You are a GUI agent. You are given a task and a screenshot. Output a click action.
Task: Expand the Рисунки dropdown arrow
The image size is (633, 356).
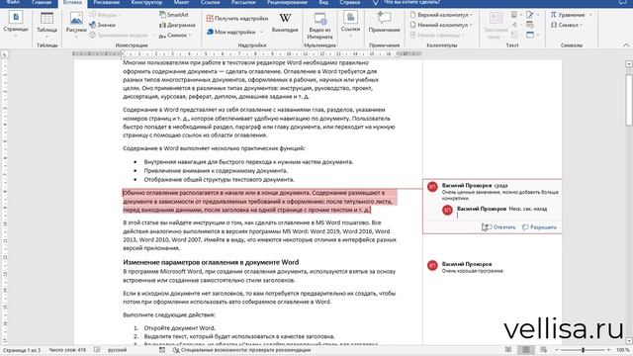(x=76, y=36)
